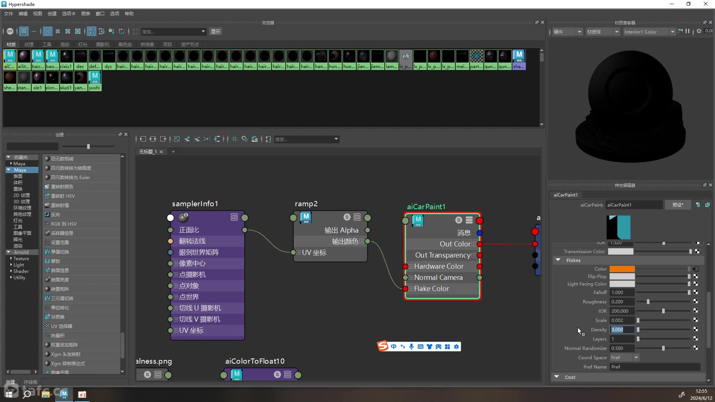Sort browser swatches by name A-Z

point(92,32)
